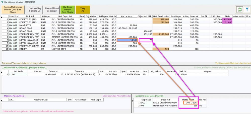
Task: Click 20 LT BEYAZ KOVA (METAL KULP)
Action: (79, 74)
